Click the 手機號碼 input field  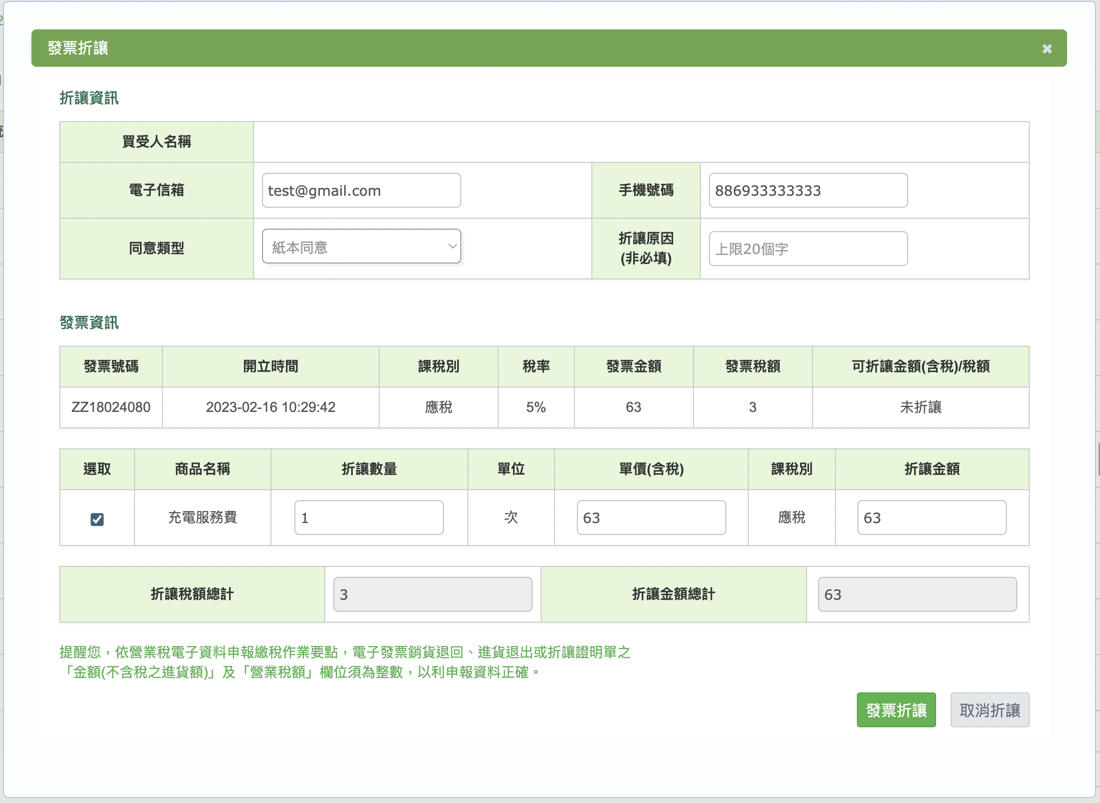(808, 190)
